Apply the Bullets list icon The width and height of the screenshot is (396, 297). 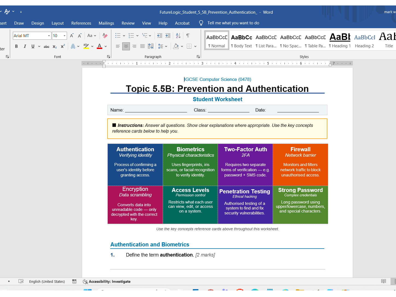click(x=118, y=36)
